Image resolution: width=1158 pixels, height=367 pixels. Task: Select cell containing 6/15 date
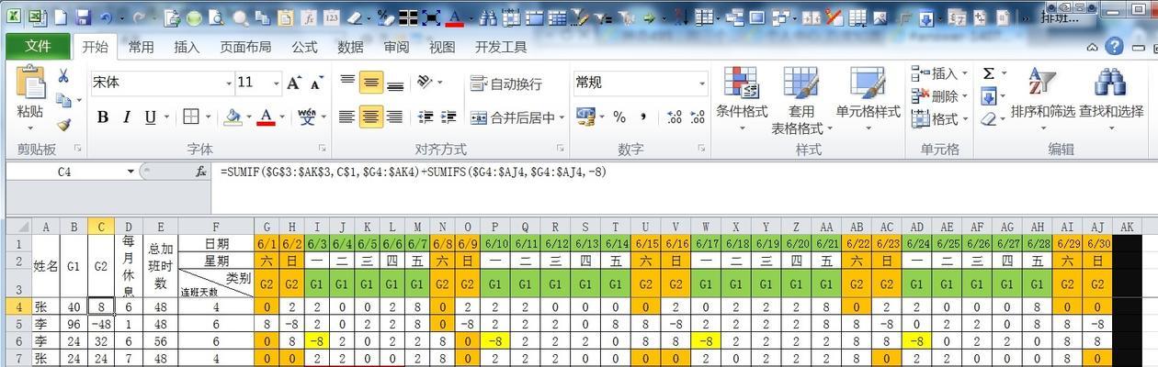[647, 243]
